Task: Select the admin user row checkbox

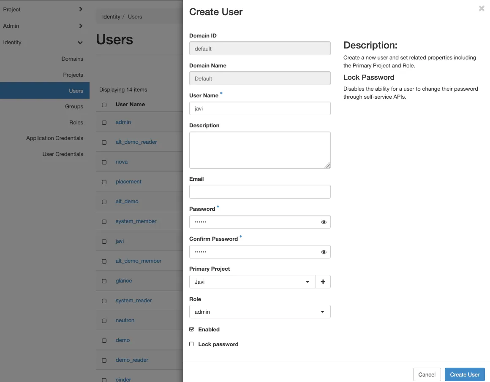Action: tap(104, 122)
